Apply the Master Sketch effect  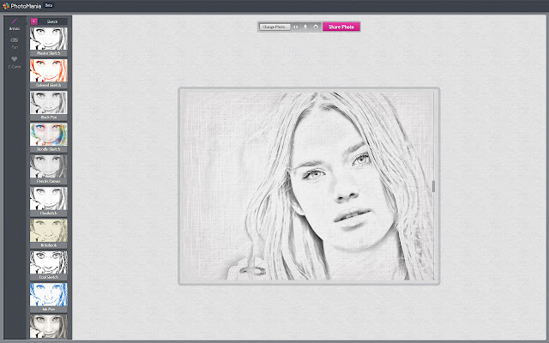pos(49,39)
